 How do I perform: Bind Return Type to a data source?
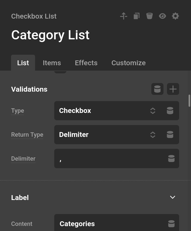(x=170, y=135)
